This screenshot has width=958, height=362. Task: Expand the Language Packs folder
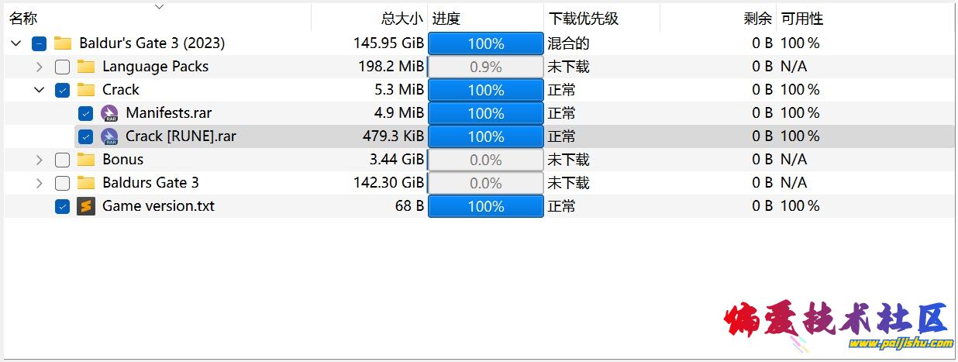click(40, 67)
